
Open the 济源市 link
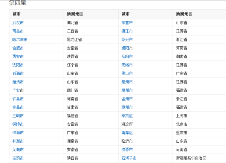[127, 150]
